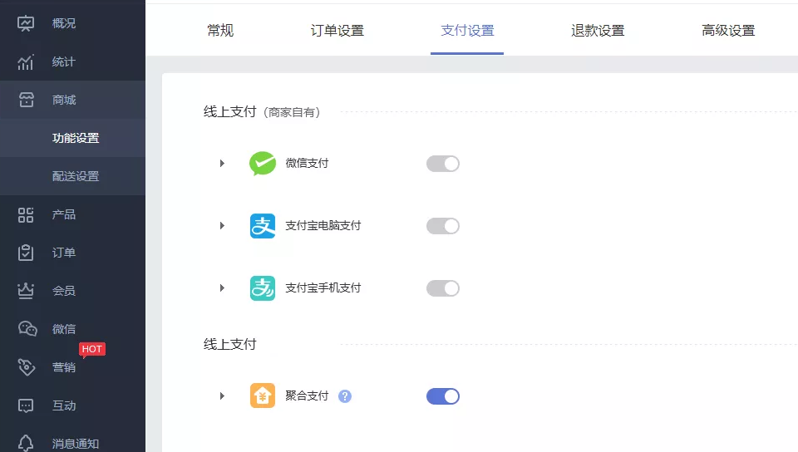Turn on the 支付宝电脑支付 switch
The height and width of the screenshot is (452, 798).
(x=443, y=226)
